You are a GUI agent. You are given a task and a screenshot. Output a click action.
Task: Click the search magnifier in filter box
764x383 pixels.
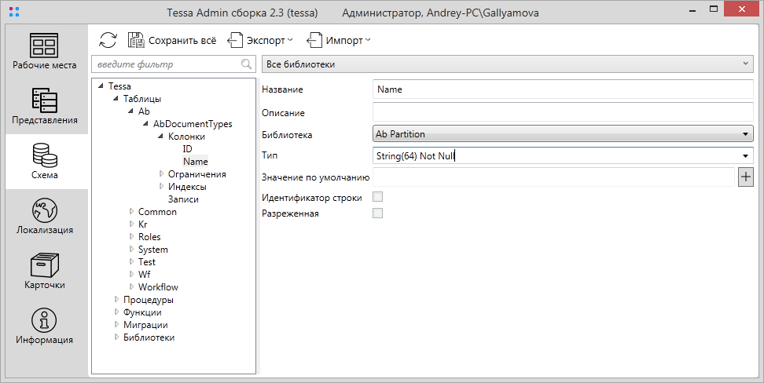[x=246, y=64]
